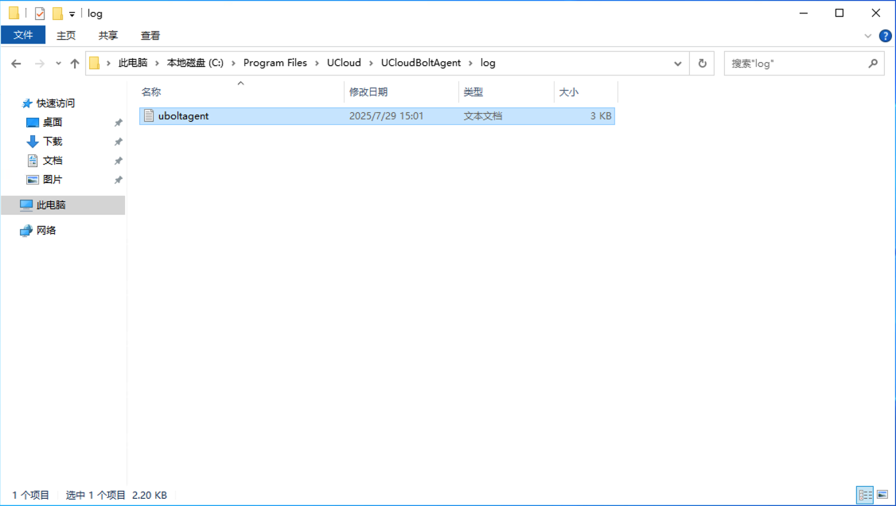Switch to details view layout

[x=865, y=495]
